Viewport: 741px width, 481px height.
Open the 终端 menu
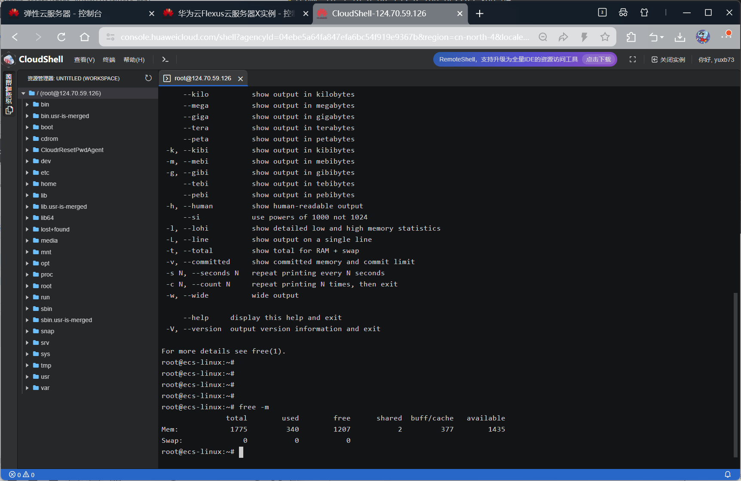pos(109,60)
